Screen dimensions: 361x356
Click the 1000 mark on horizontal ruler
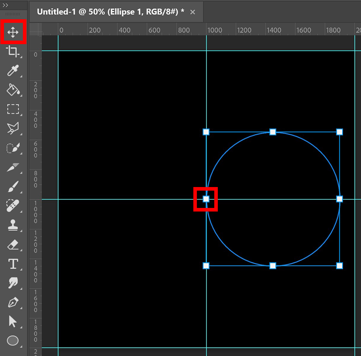(x=215, y=30)
